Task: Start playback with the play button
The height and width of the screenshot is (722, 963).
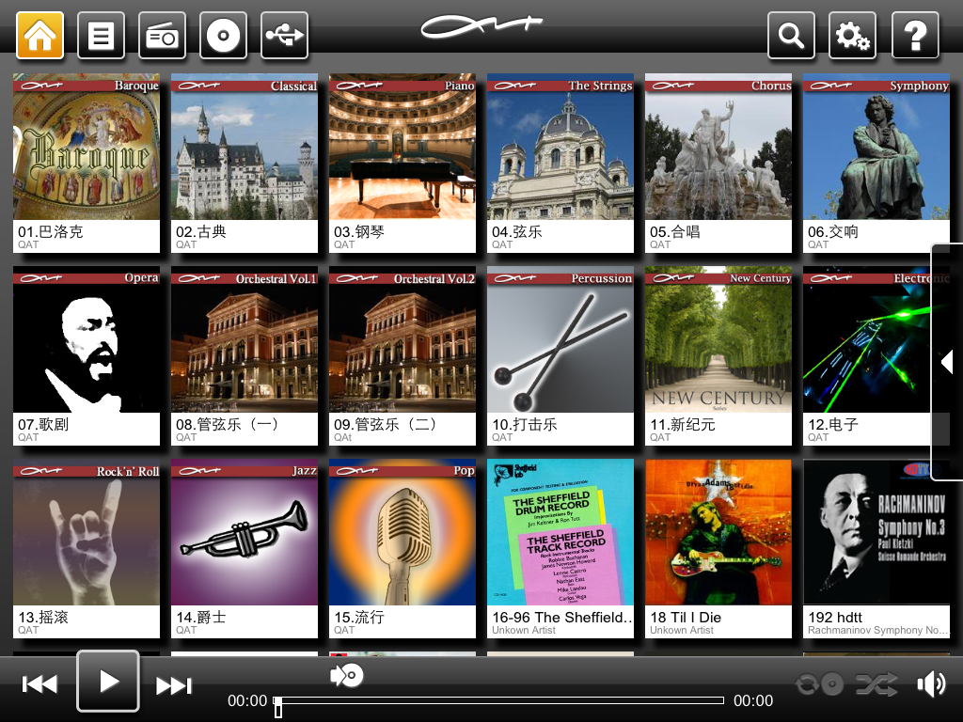Action: click(x=108, y=681)
